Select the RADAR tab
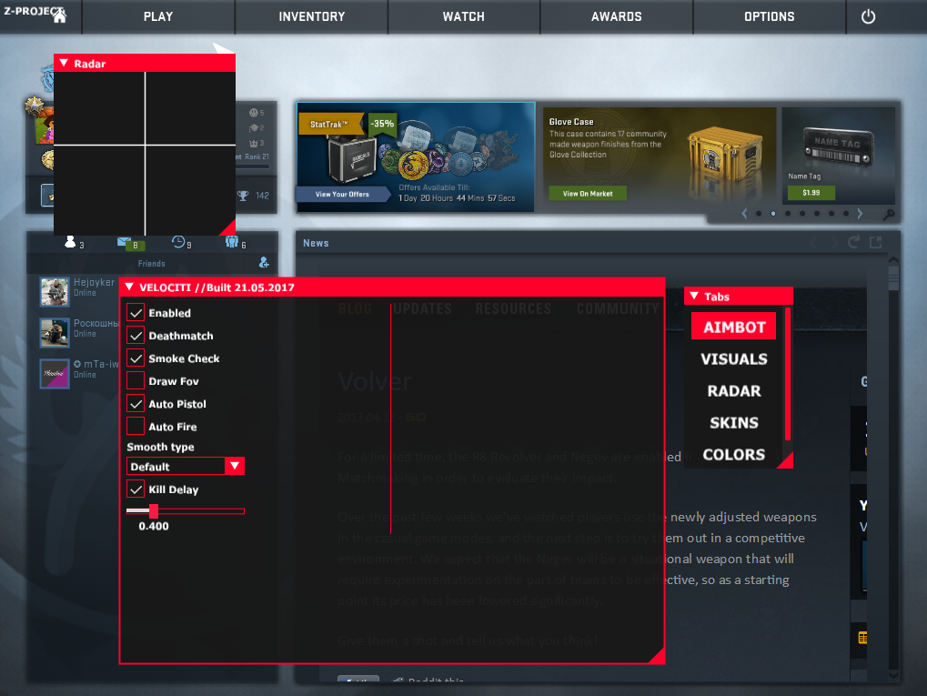 coord(733,390)
